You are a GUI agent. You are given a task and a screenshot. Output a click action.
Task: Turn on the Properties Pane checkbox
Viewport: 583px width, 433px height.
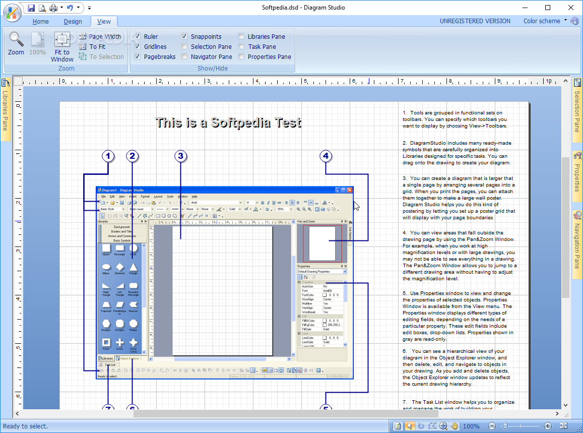241,56
